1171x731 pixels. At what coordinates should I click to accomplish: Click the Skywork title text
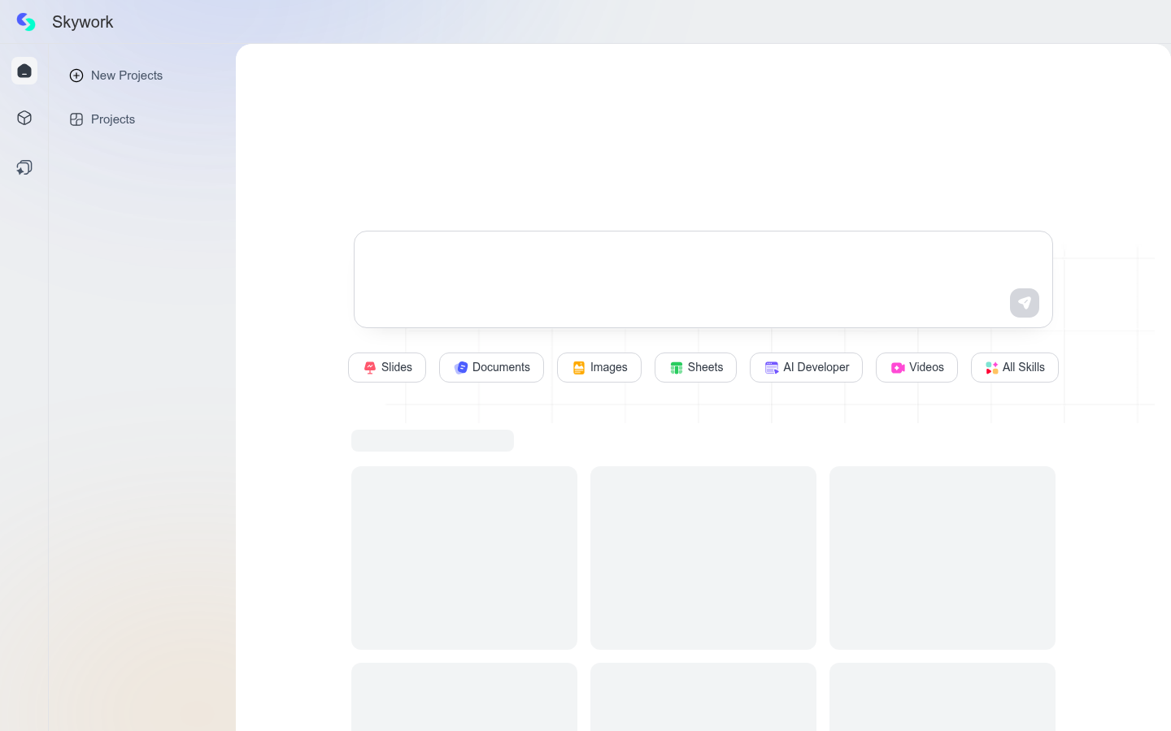[x=83, y=22]
